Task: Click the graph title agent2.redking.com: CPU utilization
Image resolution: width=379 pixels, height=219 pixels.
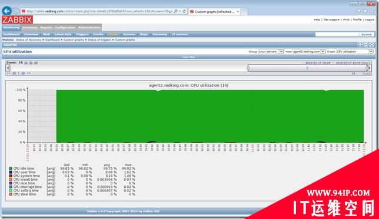Action: 188,85
